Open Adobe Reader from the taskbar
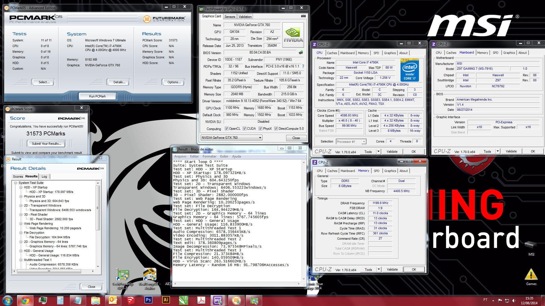 coord(201,300)
